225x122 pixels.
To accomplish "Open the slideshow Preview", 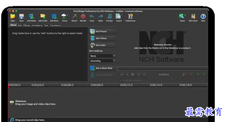I will [109, 17].
